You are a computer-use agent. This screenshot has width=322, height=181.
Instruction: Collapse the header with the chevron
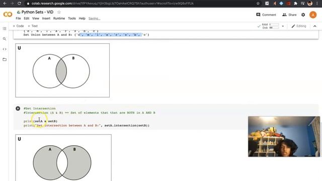[x=315, y=26]
